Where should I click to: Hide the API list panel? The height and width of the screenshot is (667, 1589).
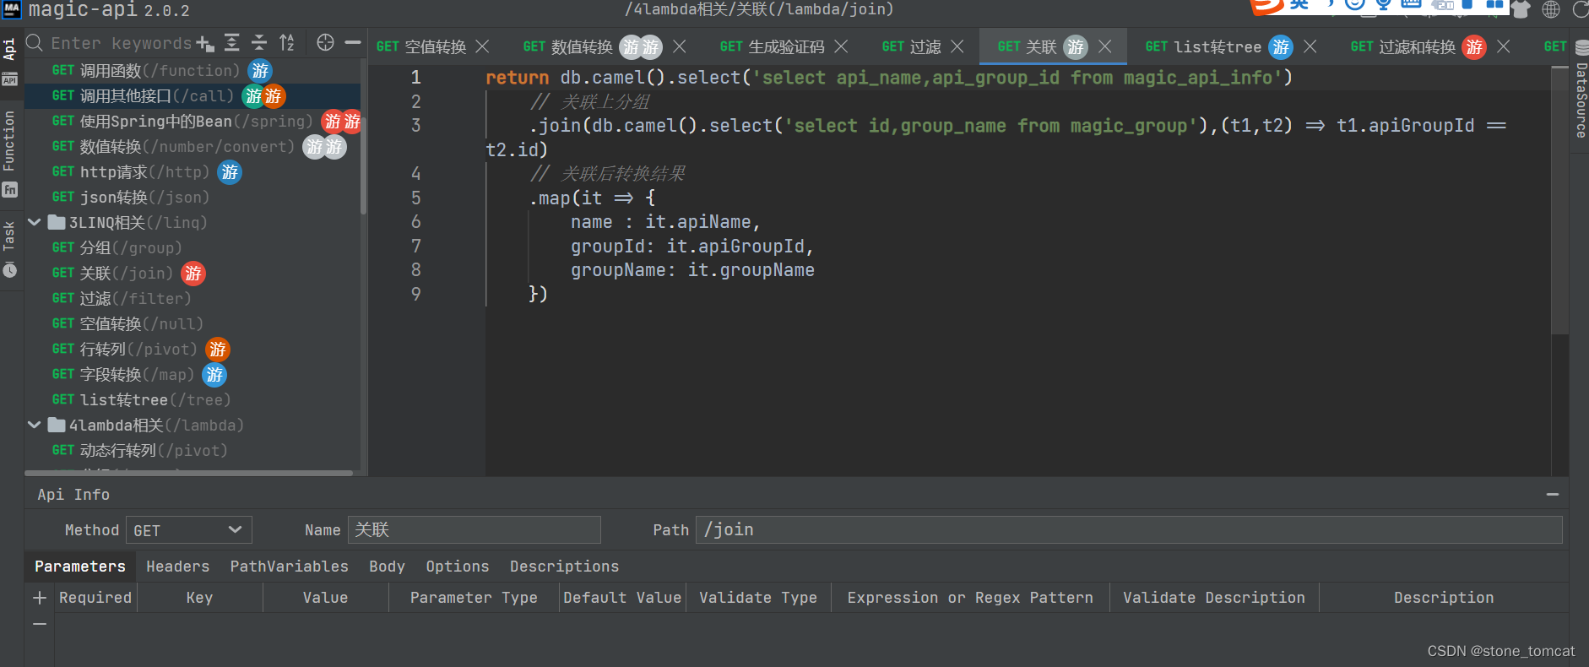coord(353,42)
